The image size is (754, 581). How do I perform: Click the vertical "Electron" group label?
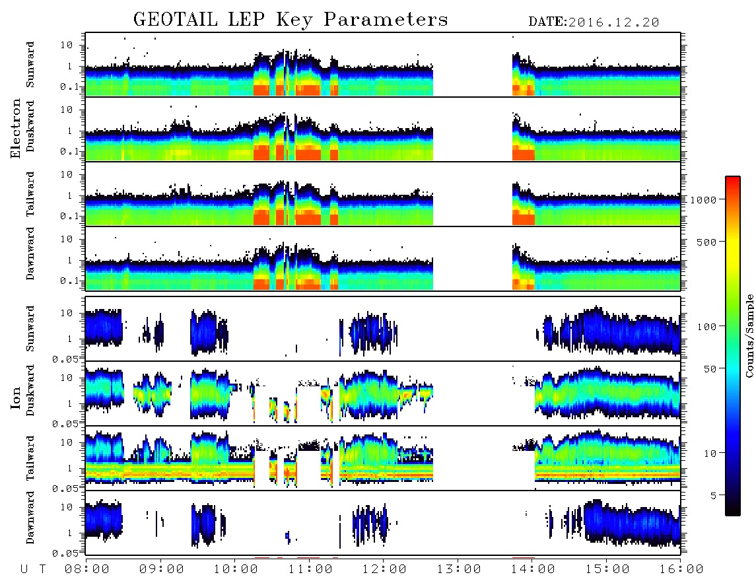click(x=16, y=128)
